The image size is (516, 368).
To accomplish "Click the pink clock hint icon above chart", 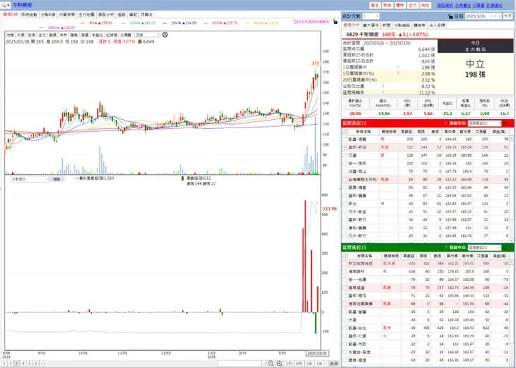I will pos(296,22).
